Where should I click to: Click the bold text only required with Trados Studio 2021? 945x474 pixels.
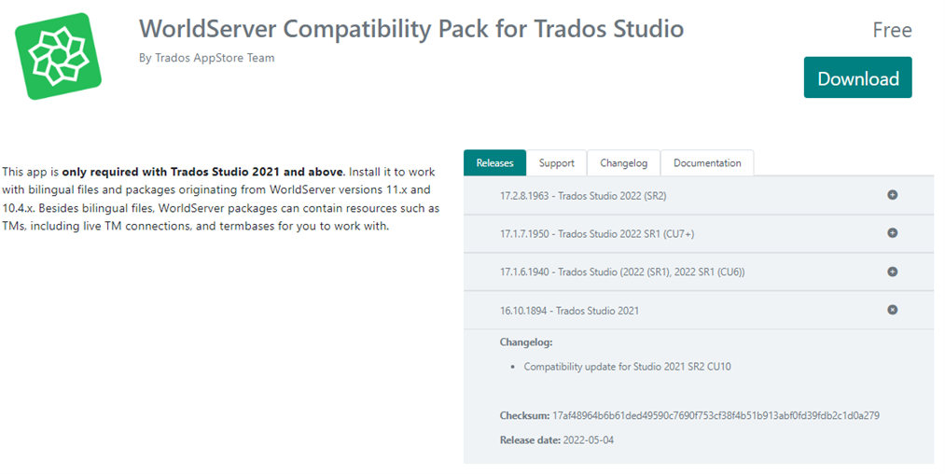(202, 172)
